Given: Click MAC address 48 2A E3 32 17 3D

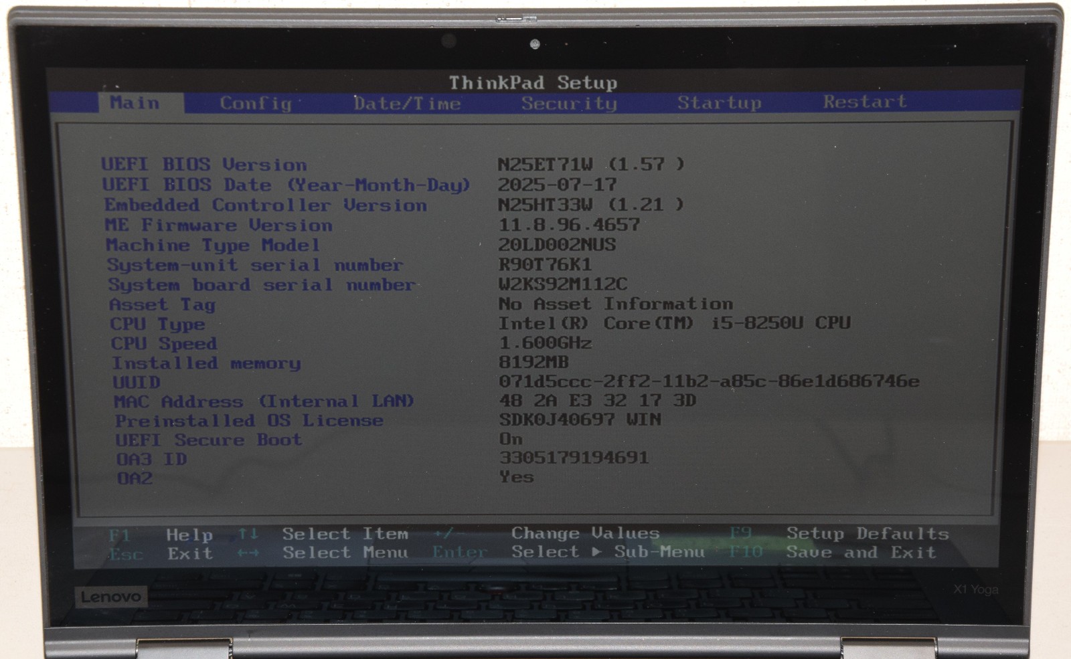Looking at the screenshot, I should pos(598,401).
